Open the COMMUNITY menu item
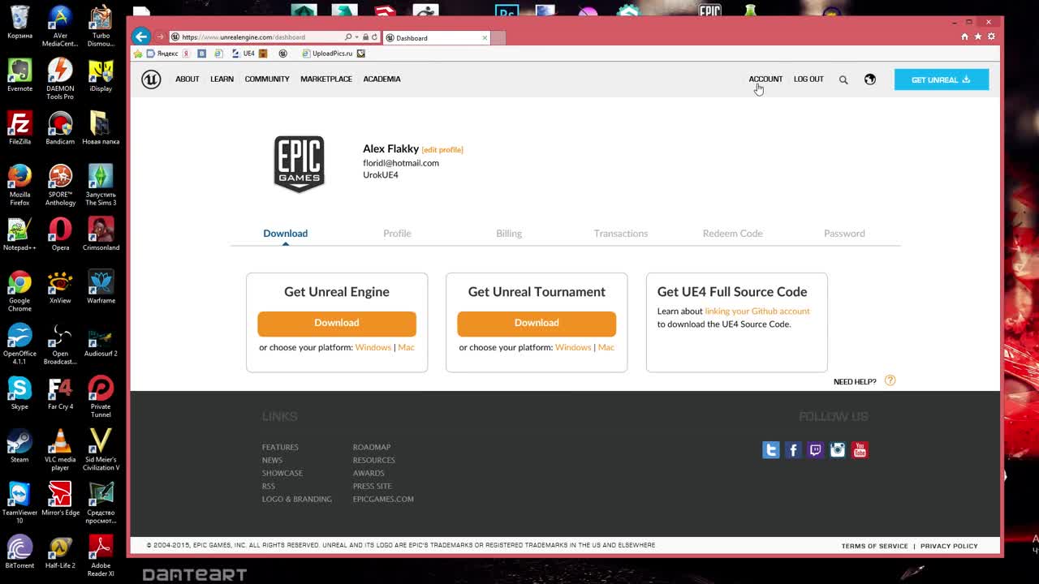 tap(267, 79)
